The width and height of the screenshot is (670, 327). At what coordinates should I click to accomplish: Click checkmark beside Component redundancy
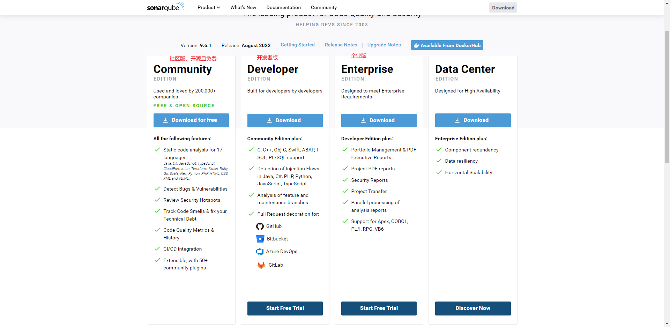click(439, 149)
